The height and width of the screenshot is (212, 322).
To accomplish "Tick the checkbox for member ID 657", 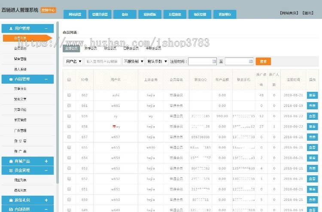I will point(69,137).
